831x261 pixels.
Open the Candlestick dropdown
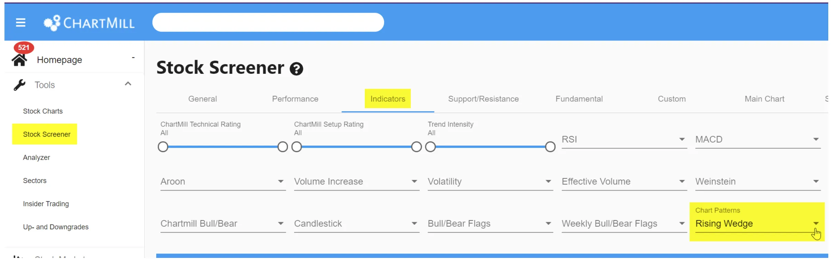(x=357, y=224)
